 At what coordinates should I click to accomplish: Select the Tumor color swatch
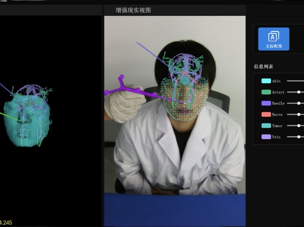click(x=266, y=126)
